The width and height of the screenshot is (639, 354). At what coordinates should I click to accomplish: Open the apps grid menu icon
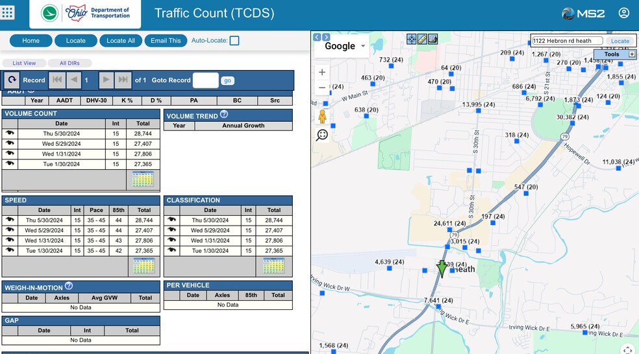(8, 13)
